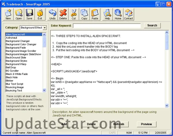Select Blinker script
This screenshot has width=173, height=136.
[x=24, y=81]
